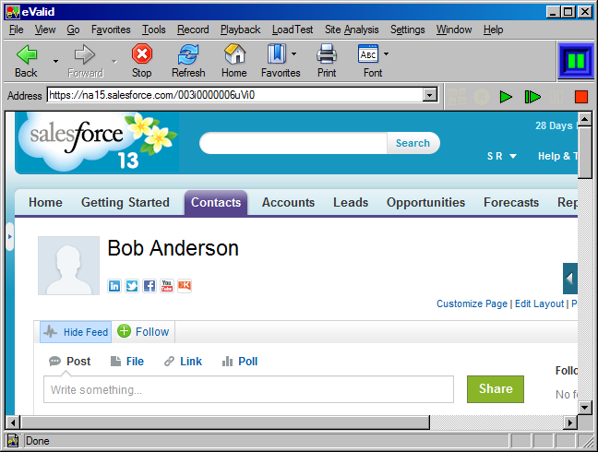Open the Back history dropdown arrow

coord(55,62)
